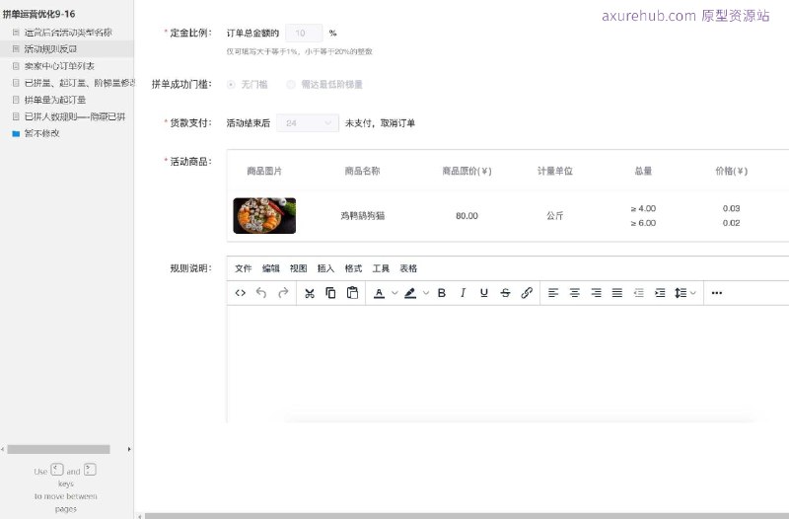Open the highlight color dropdown arrow

(x=426, y=293)
